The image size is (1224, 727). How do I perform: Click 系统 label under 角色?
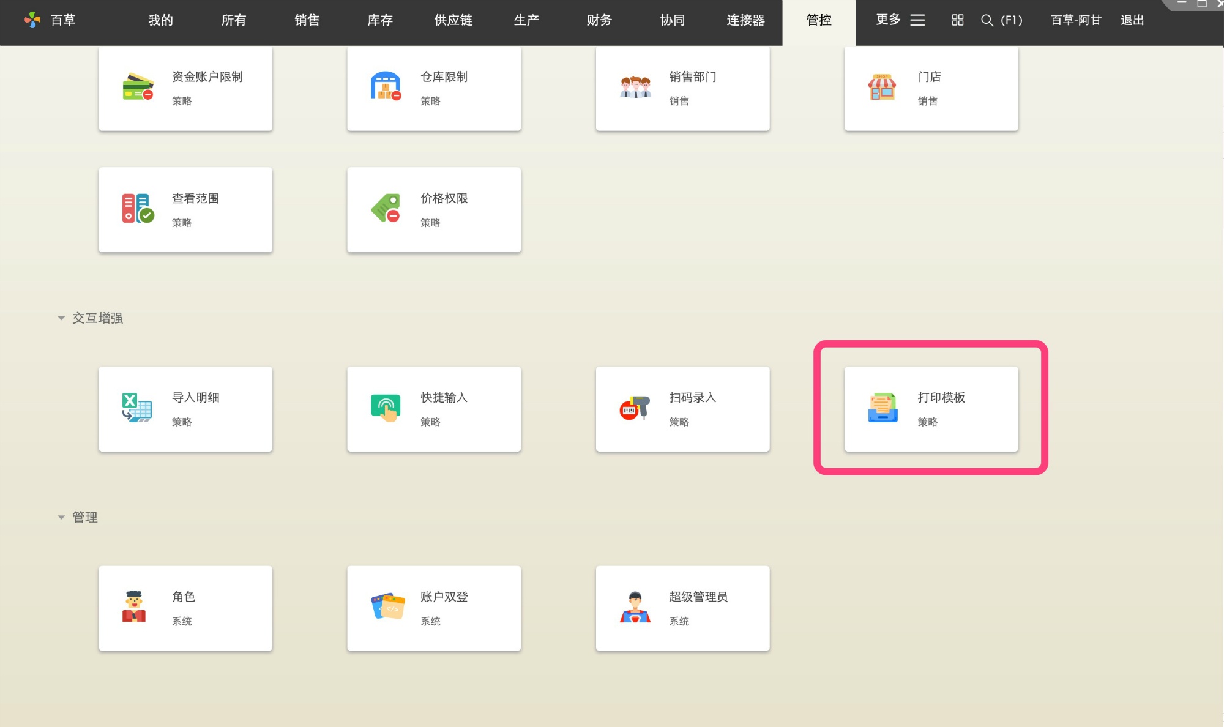182,621
